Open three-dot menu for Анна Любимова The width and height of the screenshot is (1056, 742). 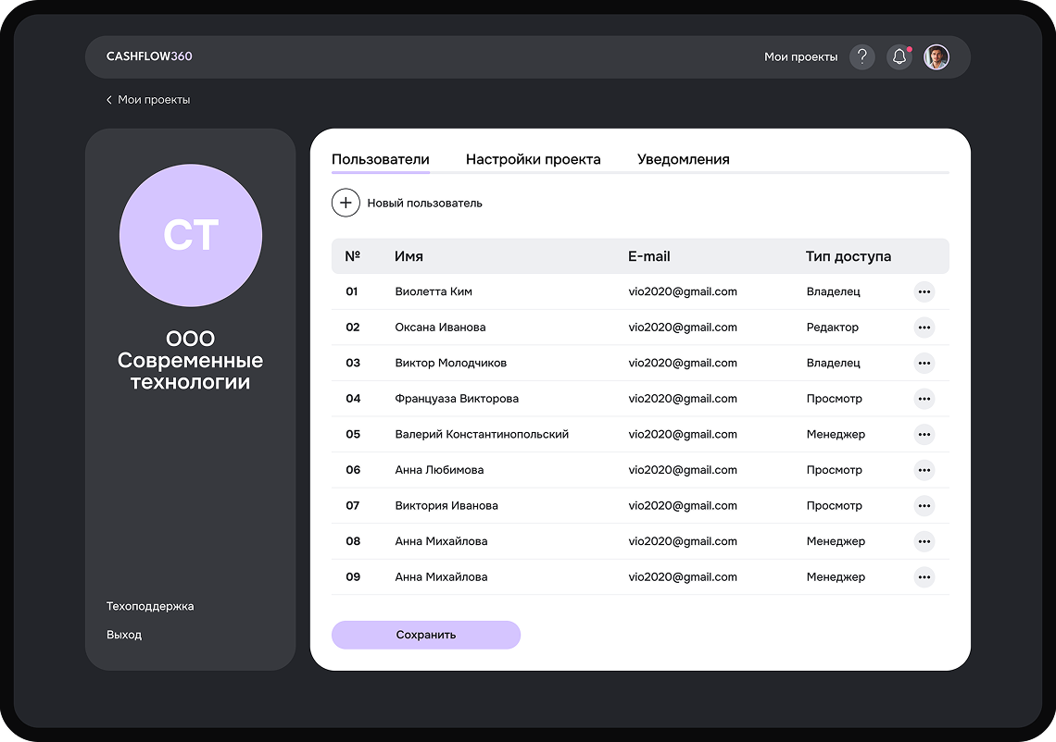tap(924, 470)
